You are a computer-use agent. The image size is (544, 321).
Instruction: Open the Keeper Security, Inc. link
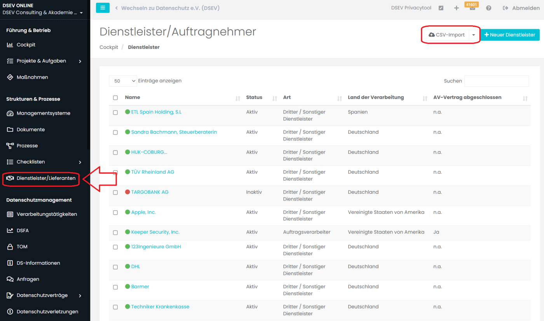tap(155, 232)
